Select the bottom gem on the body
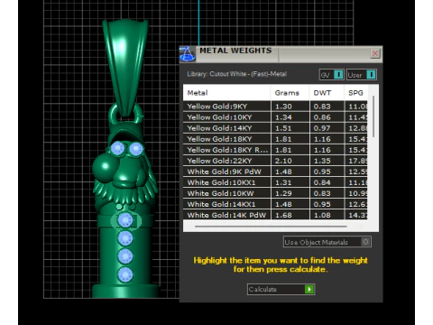 point(125,274)
